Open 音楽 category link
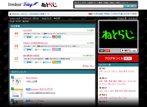Screen dimensions: 147x107 pyautogui.click(x=101, y=81)
